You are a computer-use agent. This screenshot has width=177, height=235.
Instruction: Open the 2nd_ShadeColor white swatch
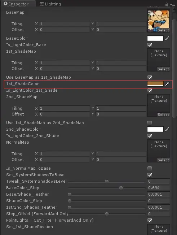pos(155,129)
